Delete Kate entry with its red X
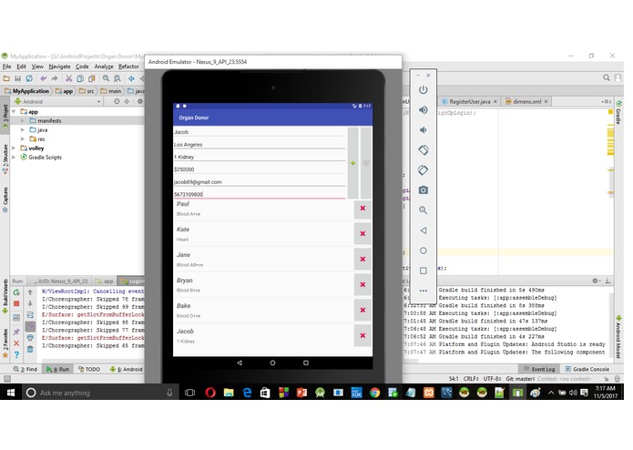 pyautogui.click(x=362, y=234)
